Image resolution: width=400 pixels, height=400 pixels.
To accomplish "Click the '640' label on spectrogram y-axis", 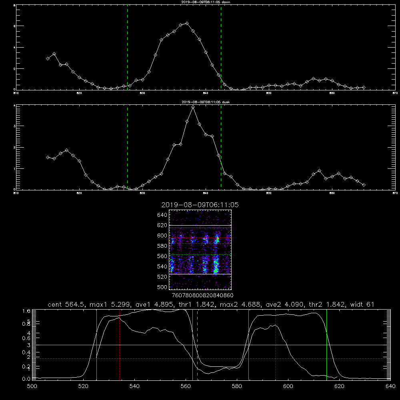I will (x=162, y=215).
